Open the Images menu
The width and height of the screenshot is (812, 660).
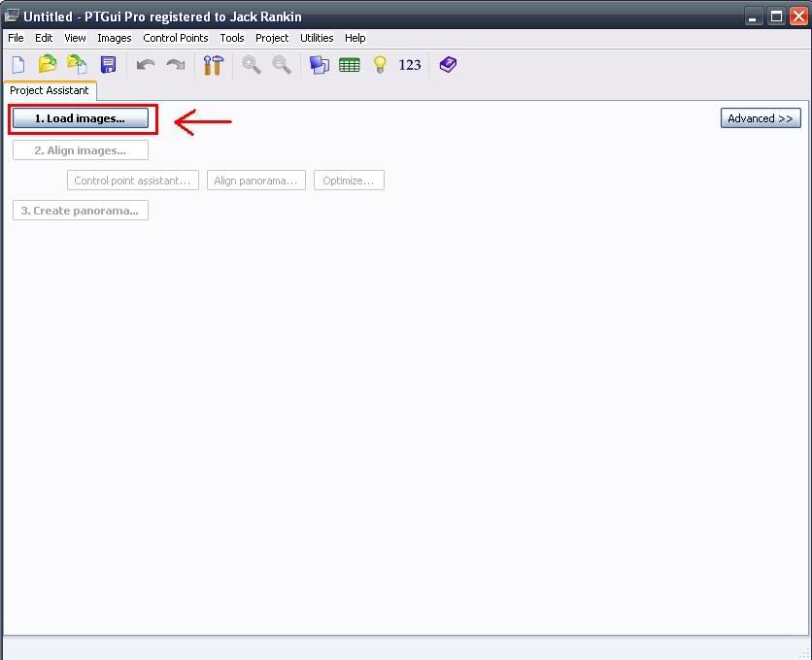click(x=115, y=38)
